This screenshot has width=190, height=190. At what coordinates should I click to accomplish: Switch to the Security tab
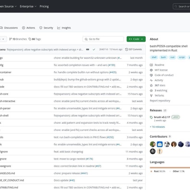pyautogui.click(x=46, y=28)
